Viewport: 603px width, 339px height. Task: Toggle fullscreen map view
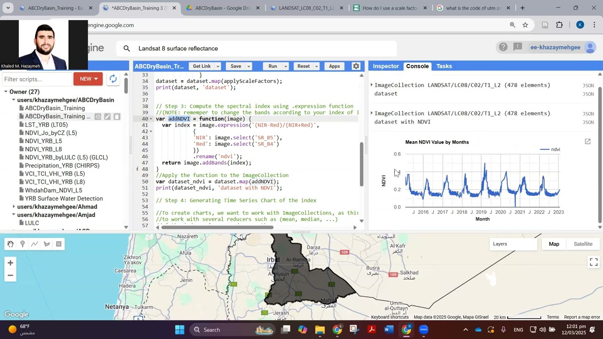coord(594,262)
